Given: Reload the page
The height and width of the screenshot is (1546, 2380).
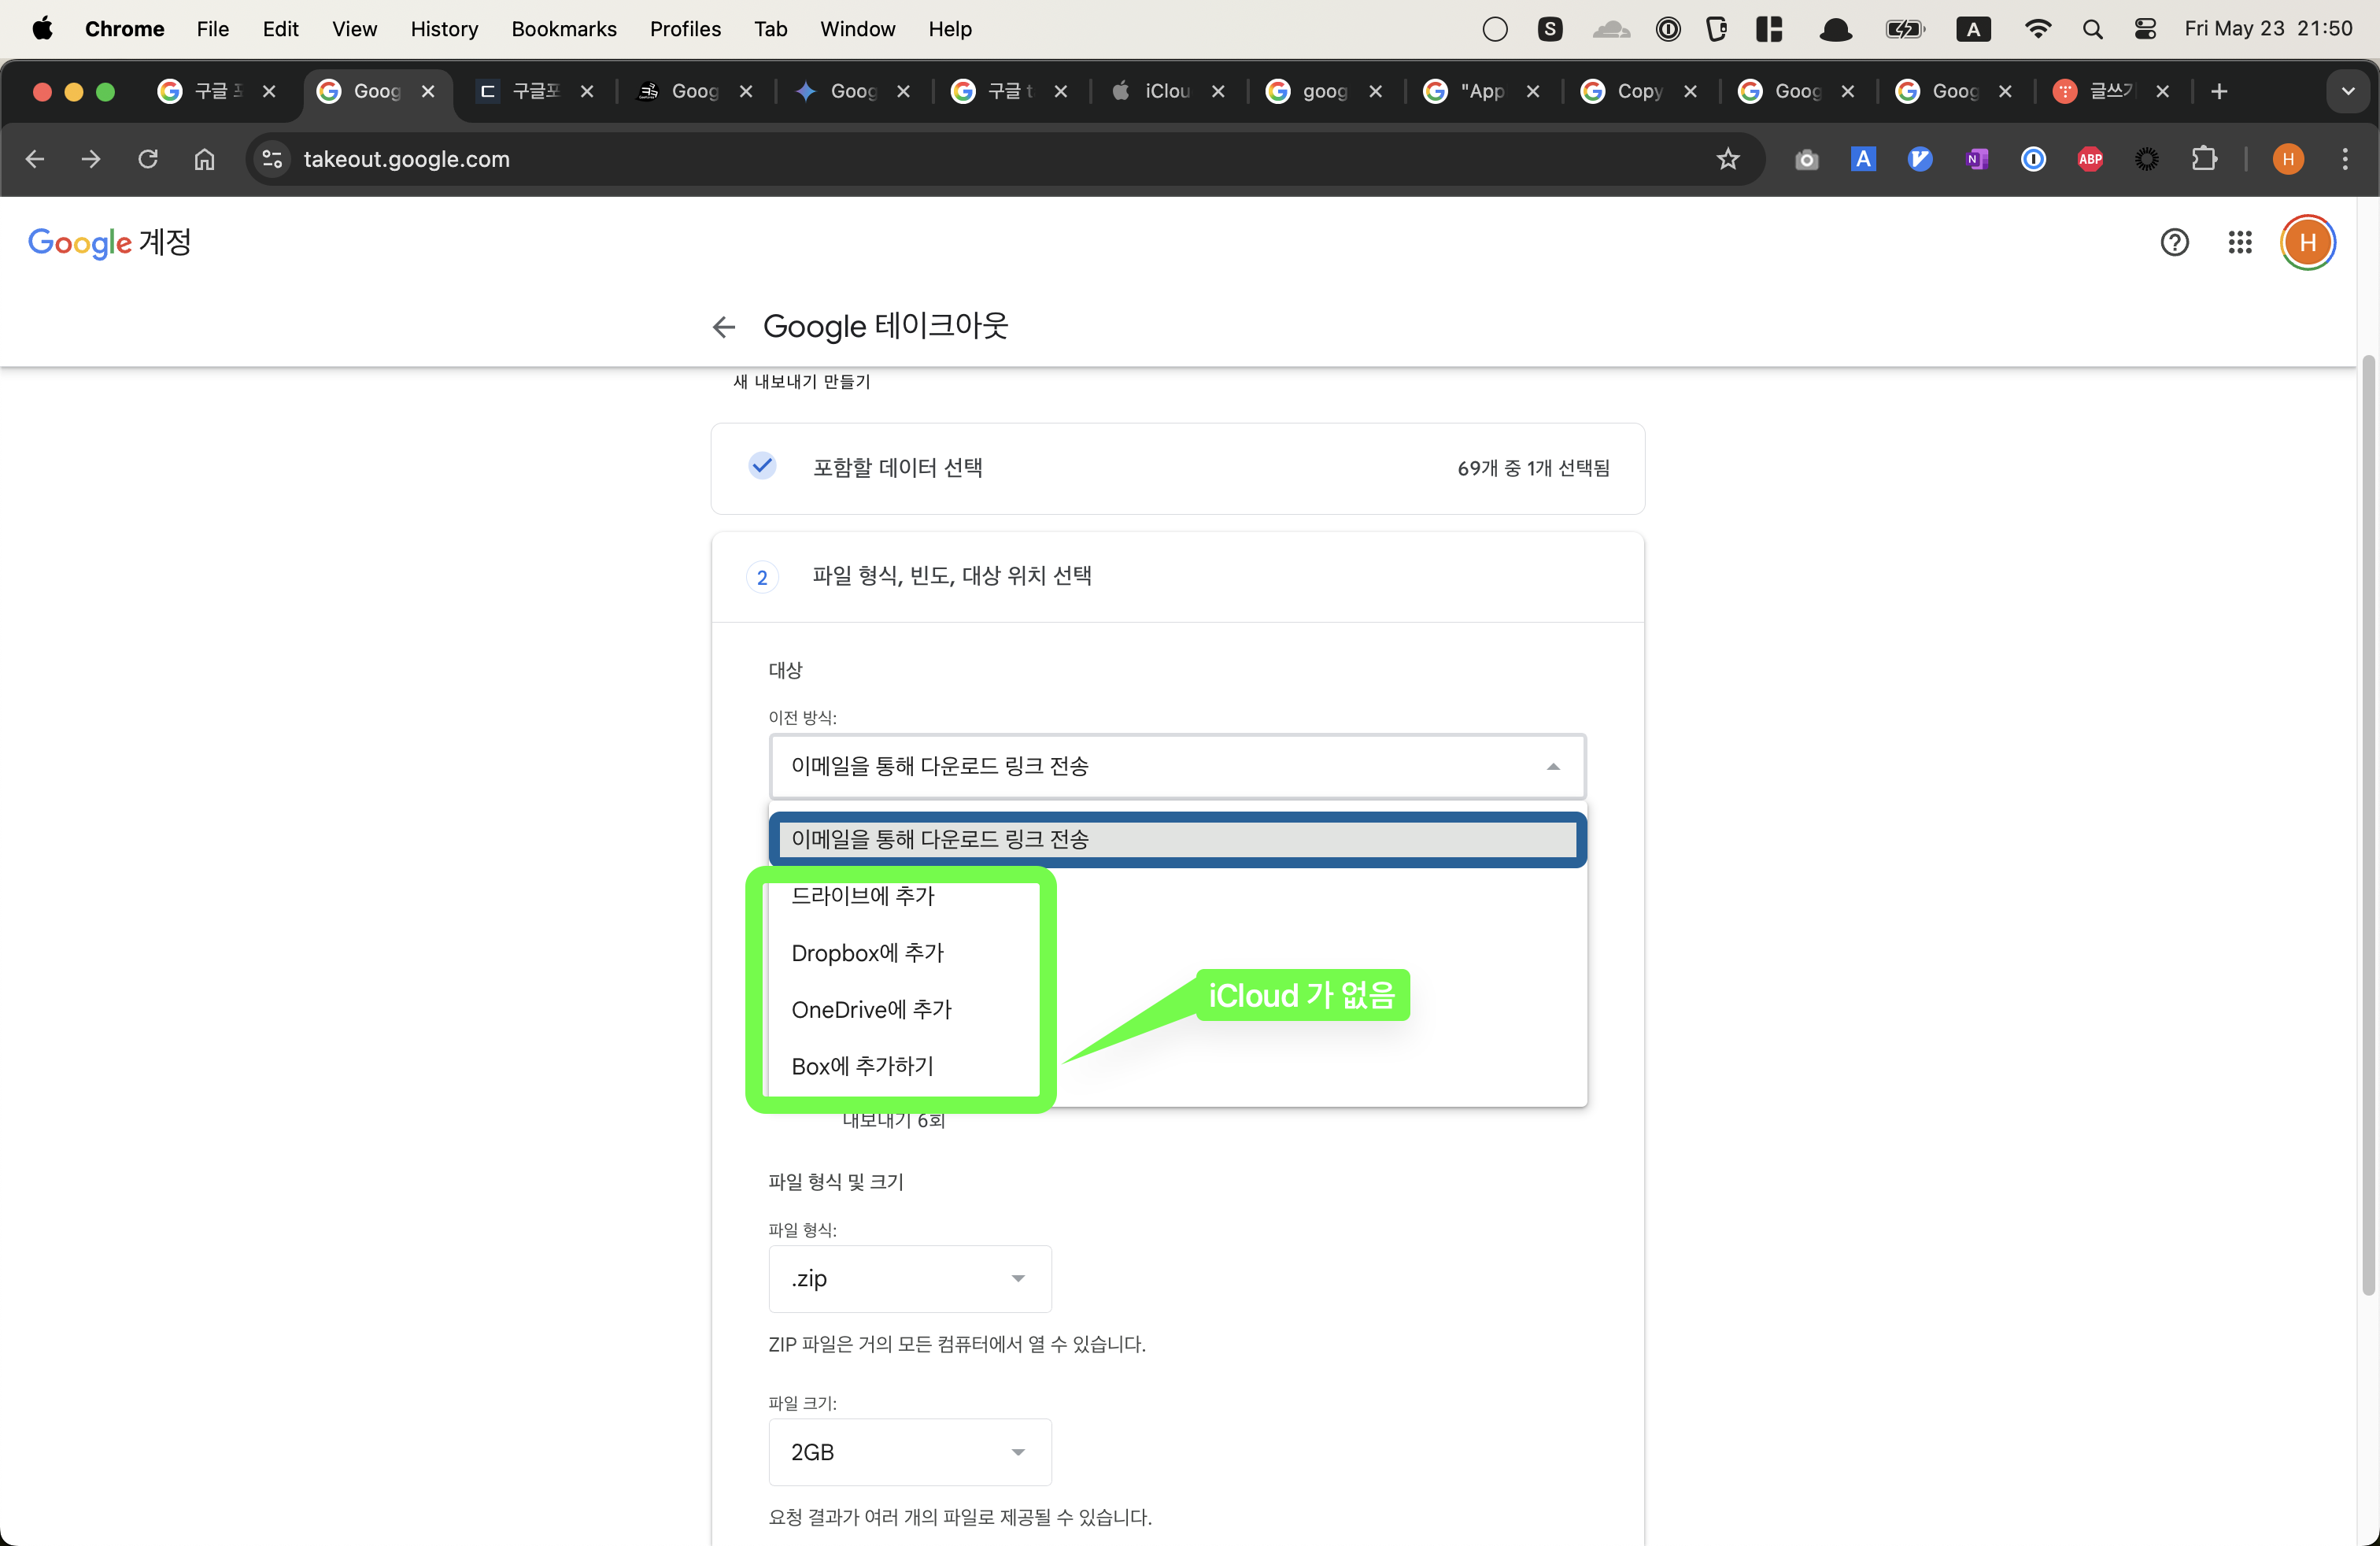Looking at the screenshot, I should [x=148, y=159].
